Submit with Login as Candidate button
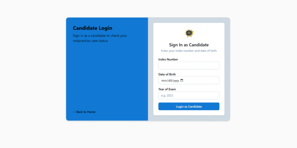This screenshot has height=148, width=297. (189, 107)
